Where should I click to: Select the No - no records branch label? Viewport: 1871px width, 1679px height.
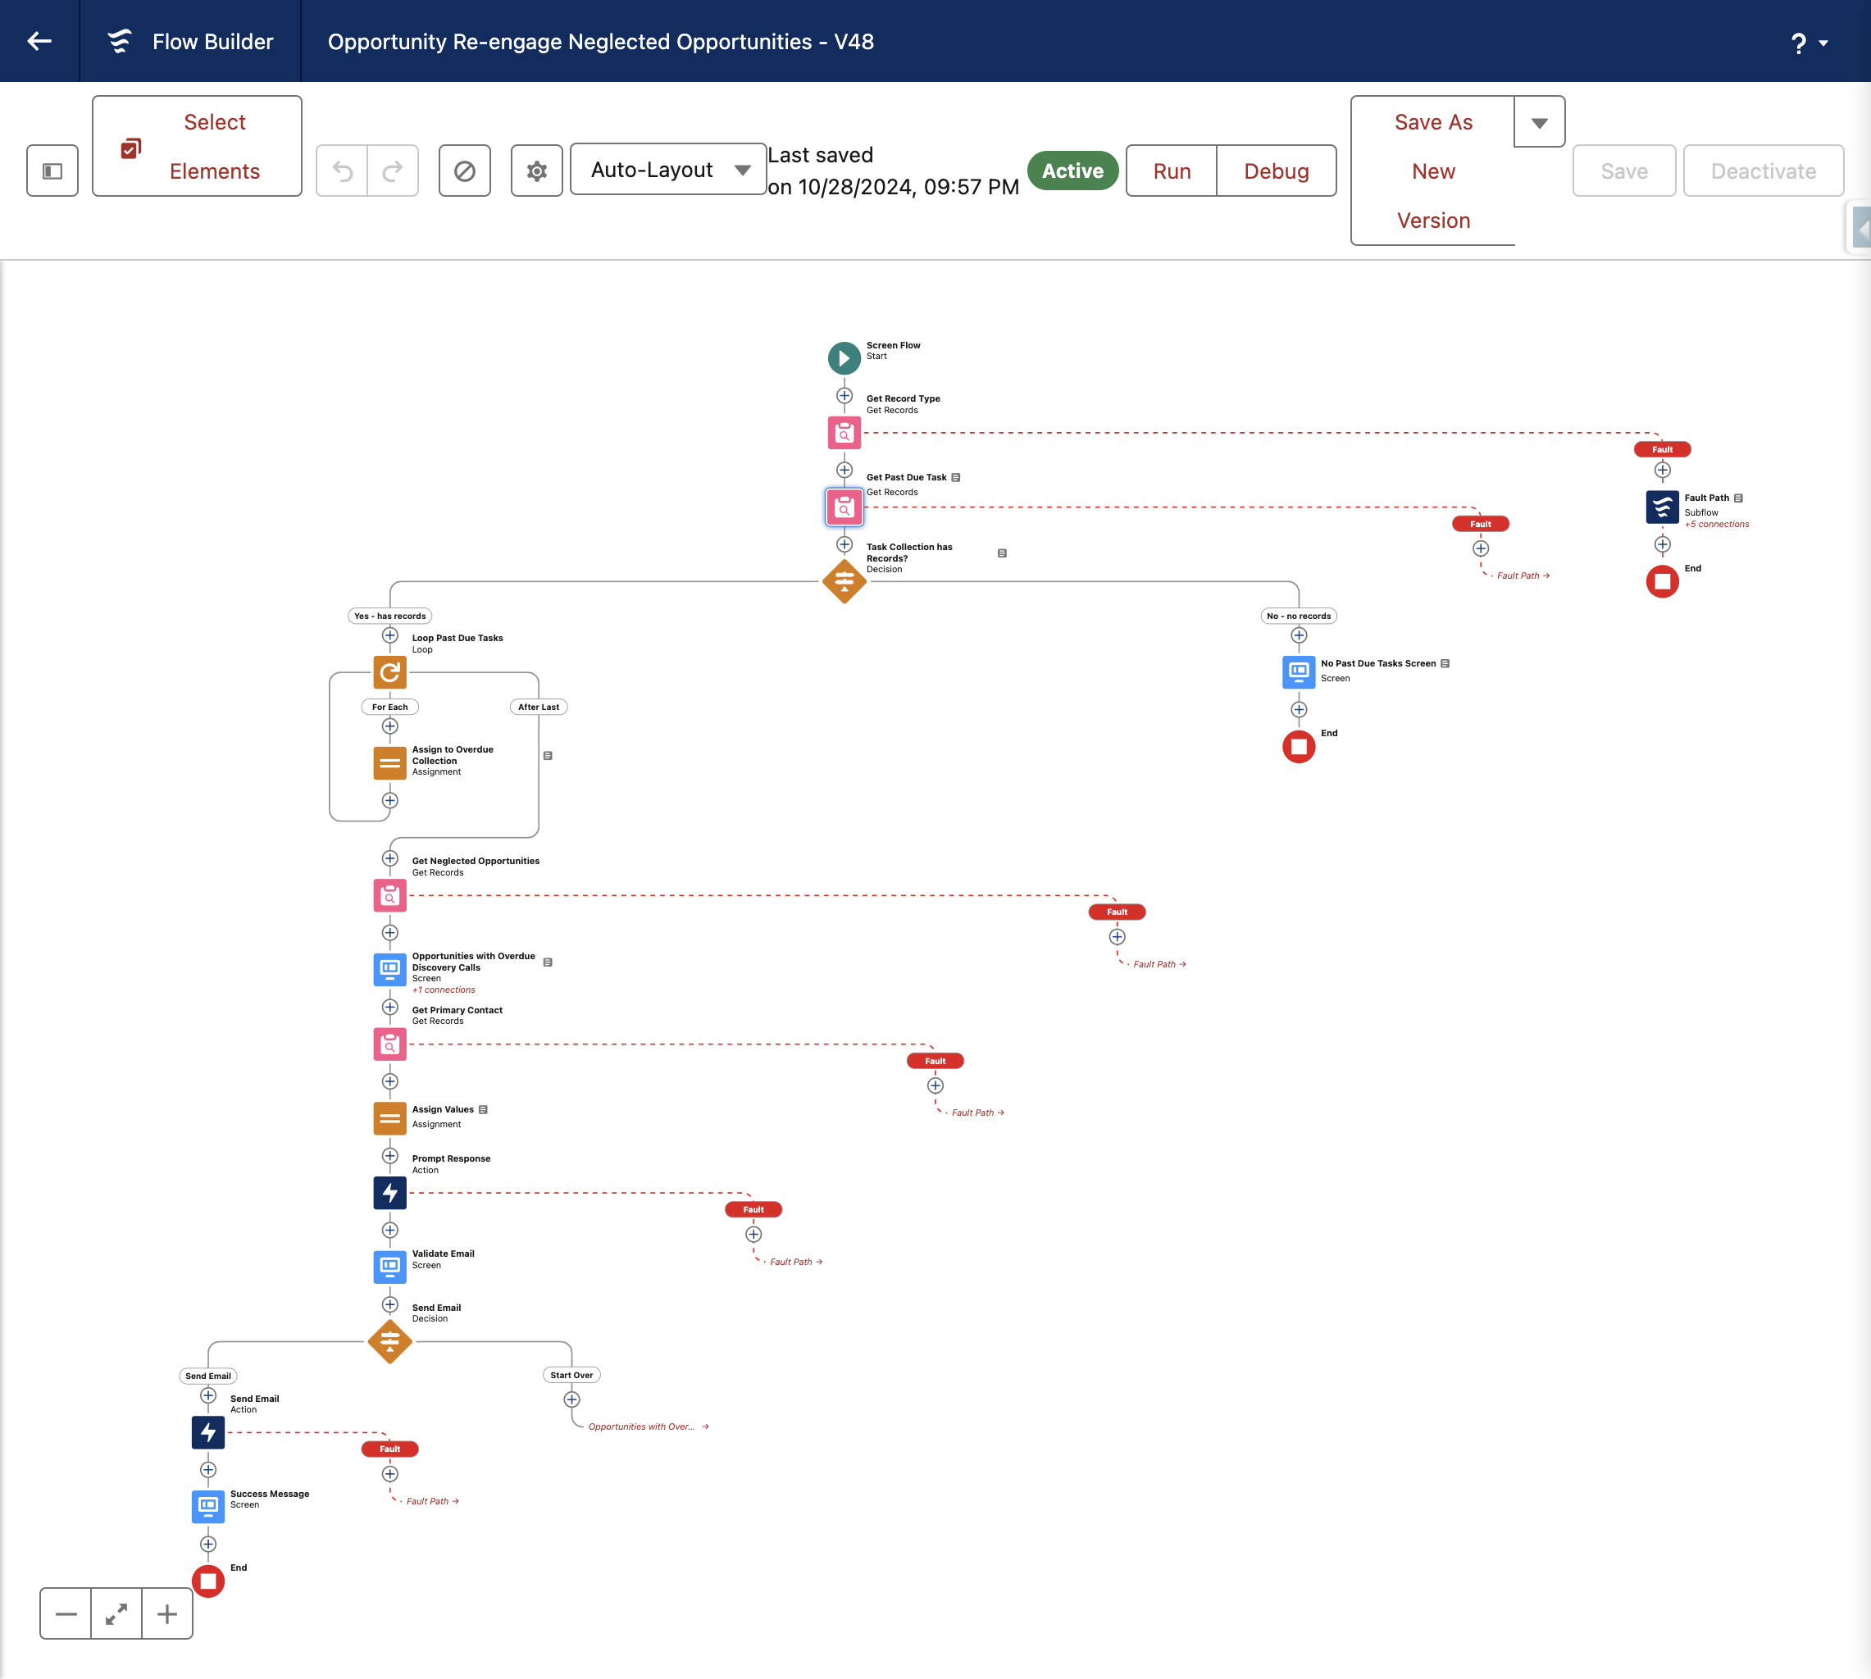[x=1299, y=616]
